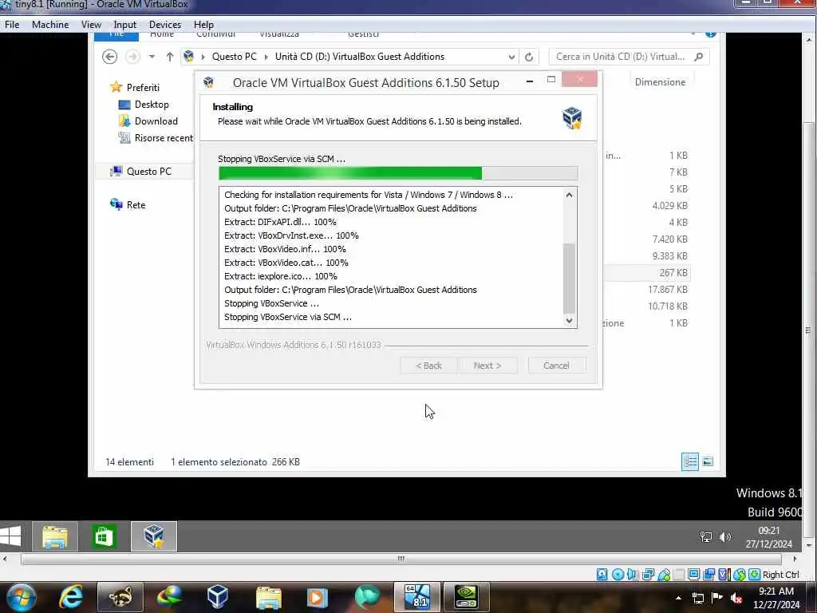Click VirtualBox network indicator icon
This screenshot has height=613, width=817.
point(648,575)
